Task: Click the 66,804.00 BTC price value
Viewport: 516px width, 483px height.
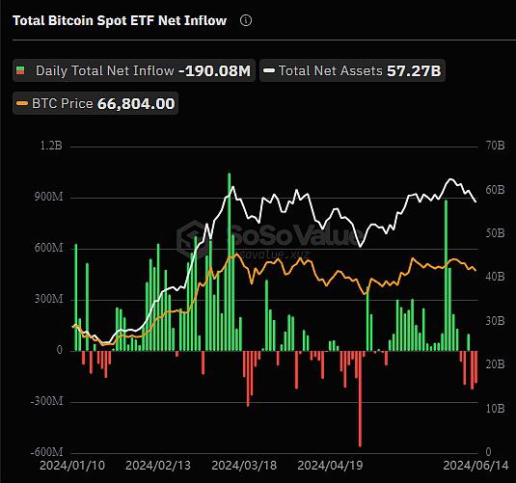Action: pyautogui.click(x=136, y=104)
